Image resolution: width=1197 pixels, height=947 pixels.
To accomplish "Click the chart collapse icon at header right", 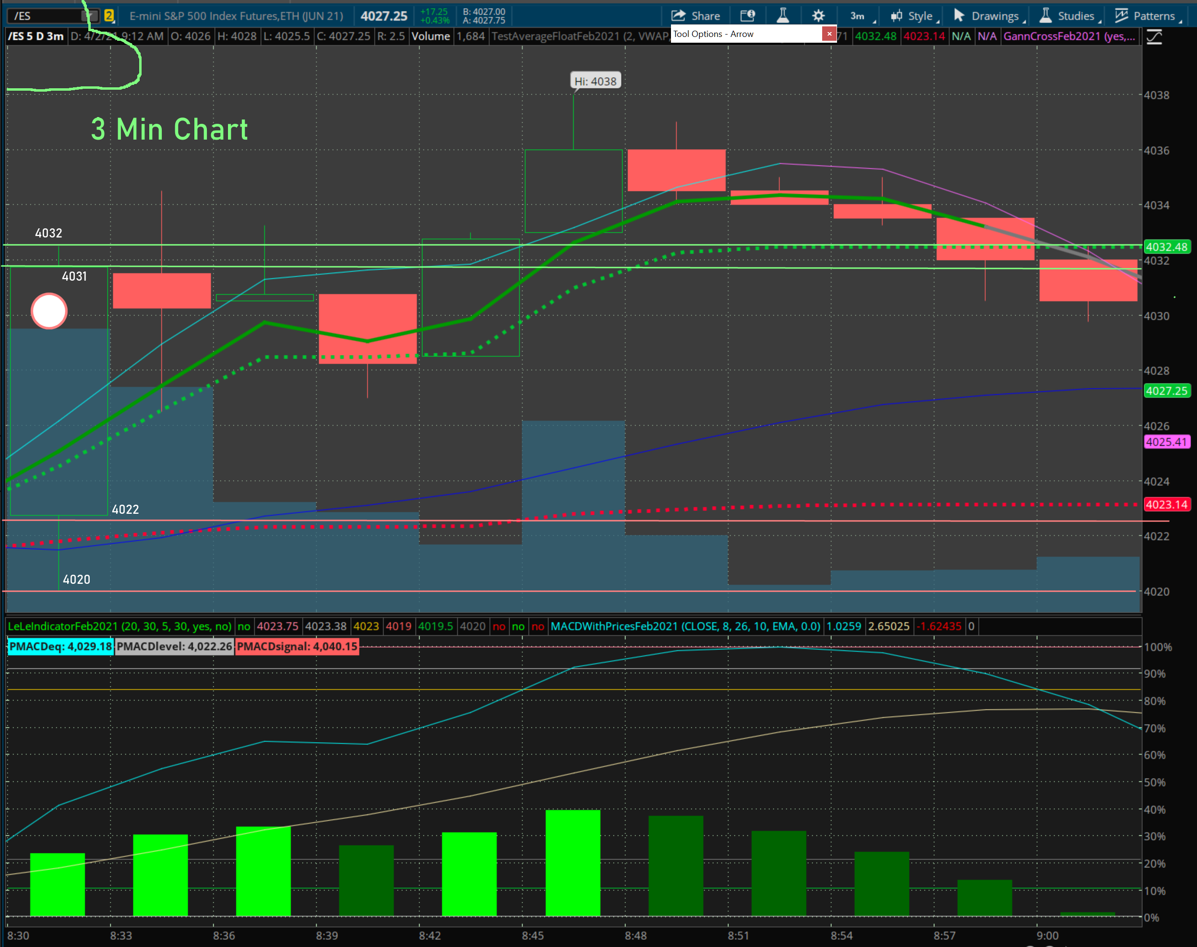I will click(1154, 37).
